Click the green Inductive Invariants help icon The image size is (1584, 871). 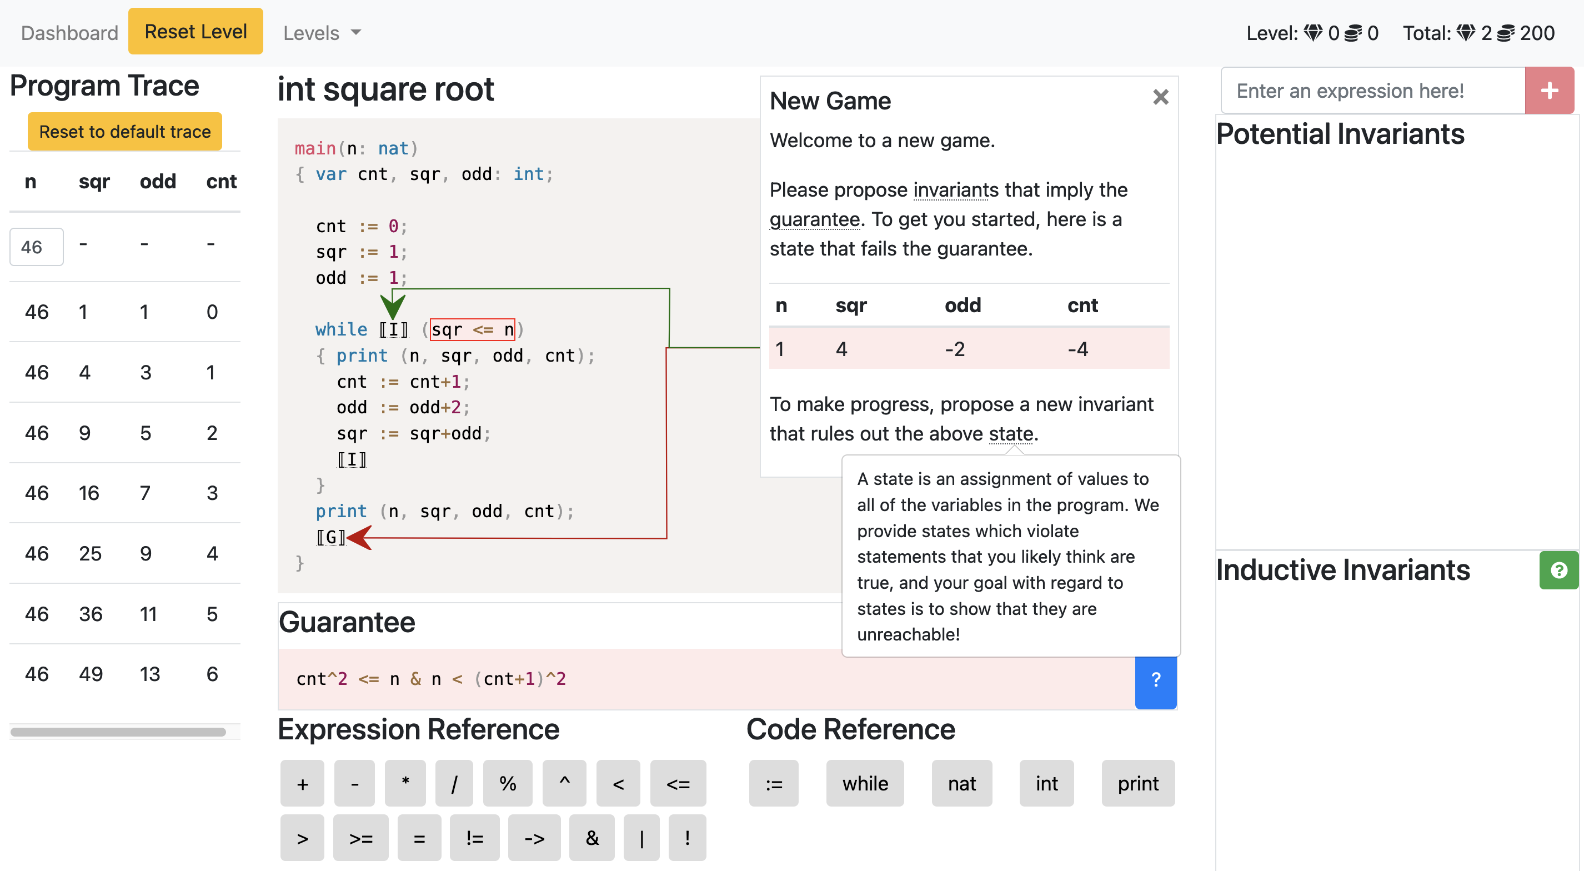(1558, 570)
